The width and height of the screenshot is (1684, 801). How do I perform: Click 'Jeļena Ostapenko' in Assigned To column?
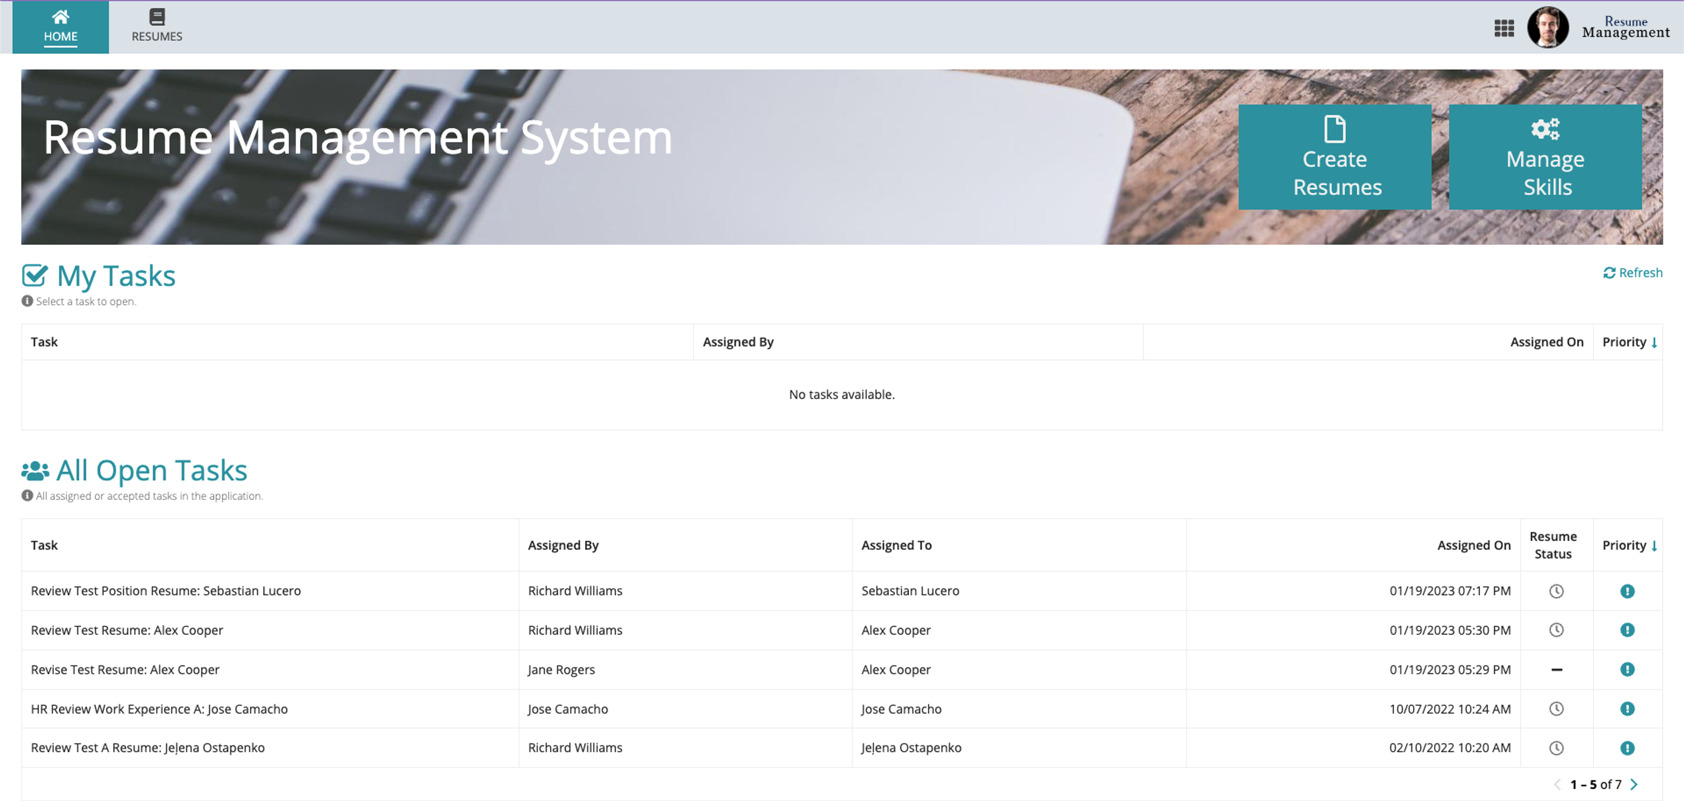point(911,748)
